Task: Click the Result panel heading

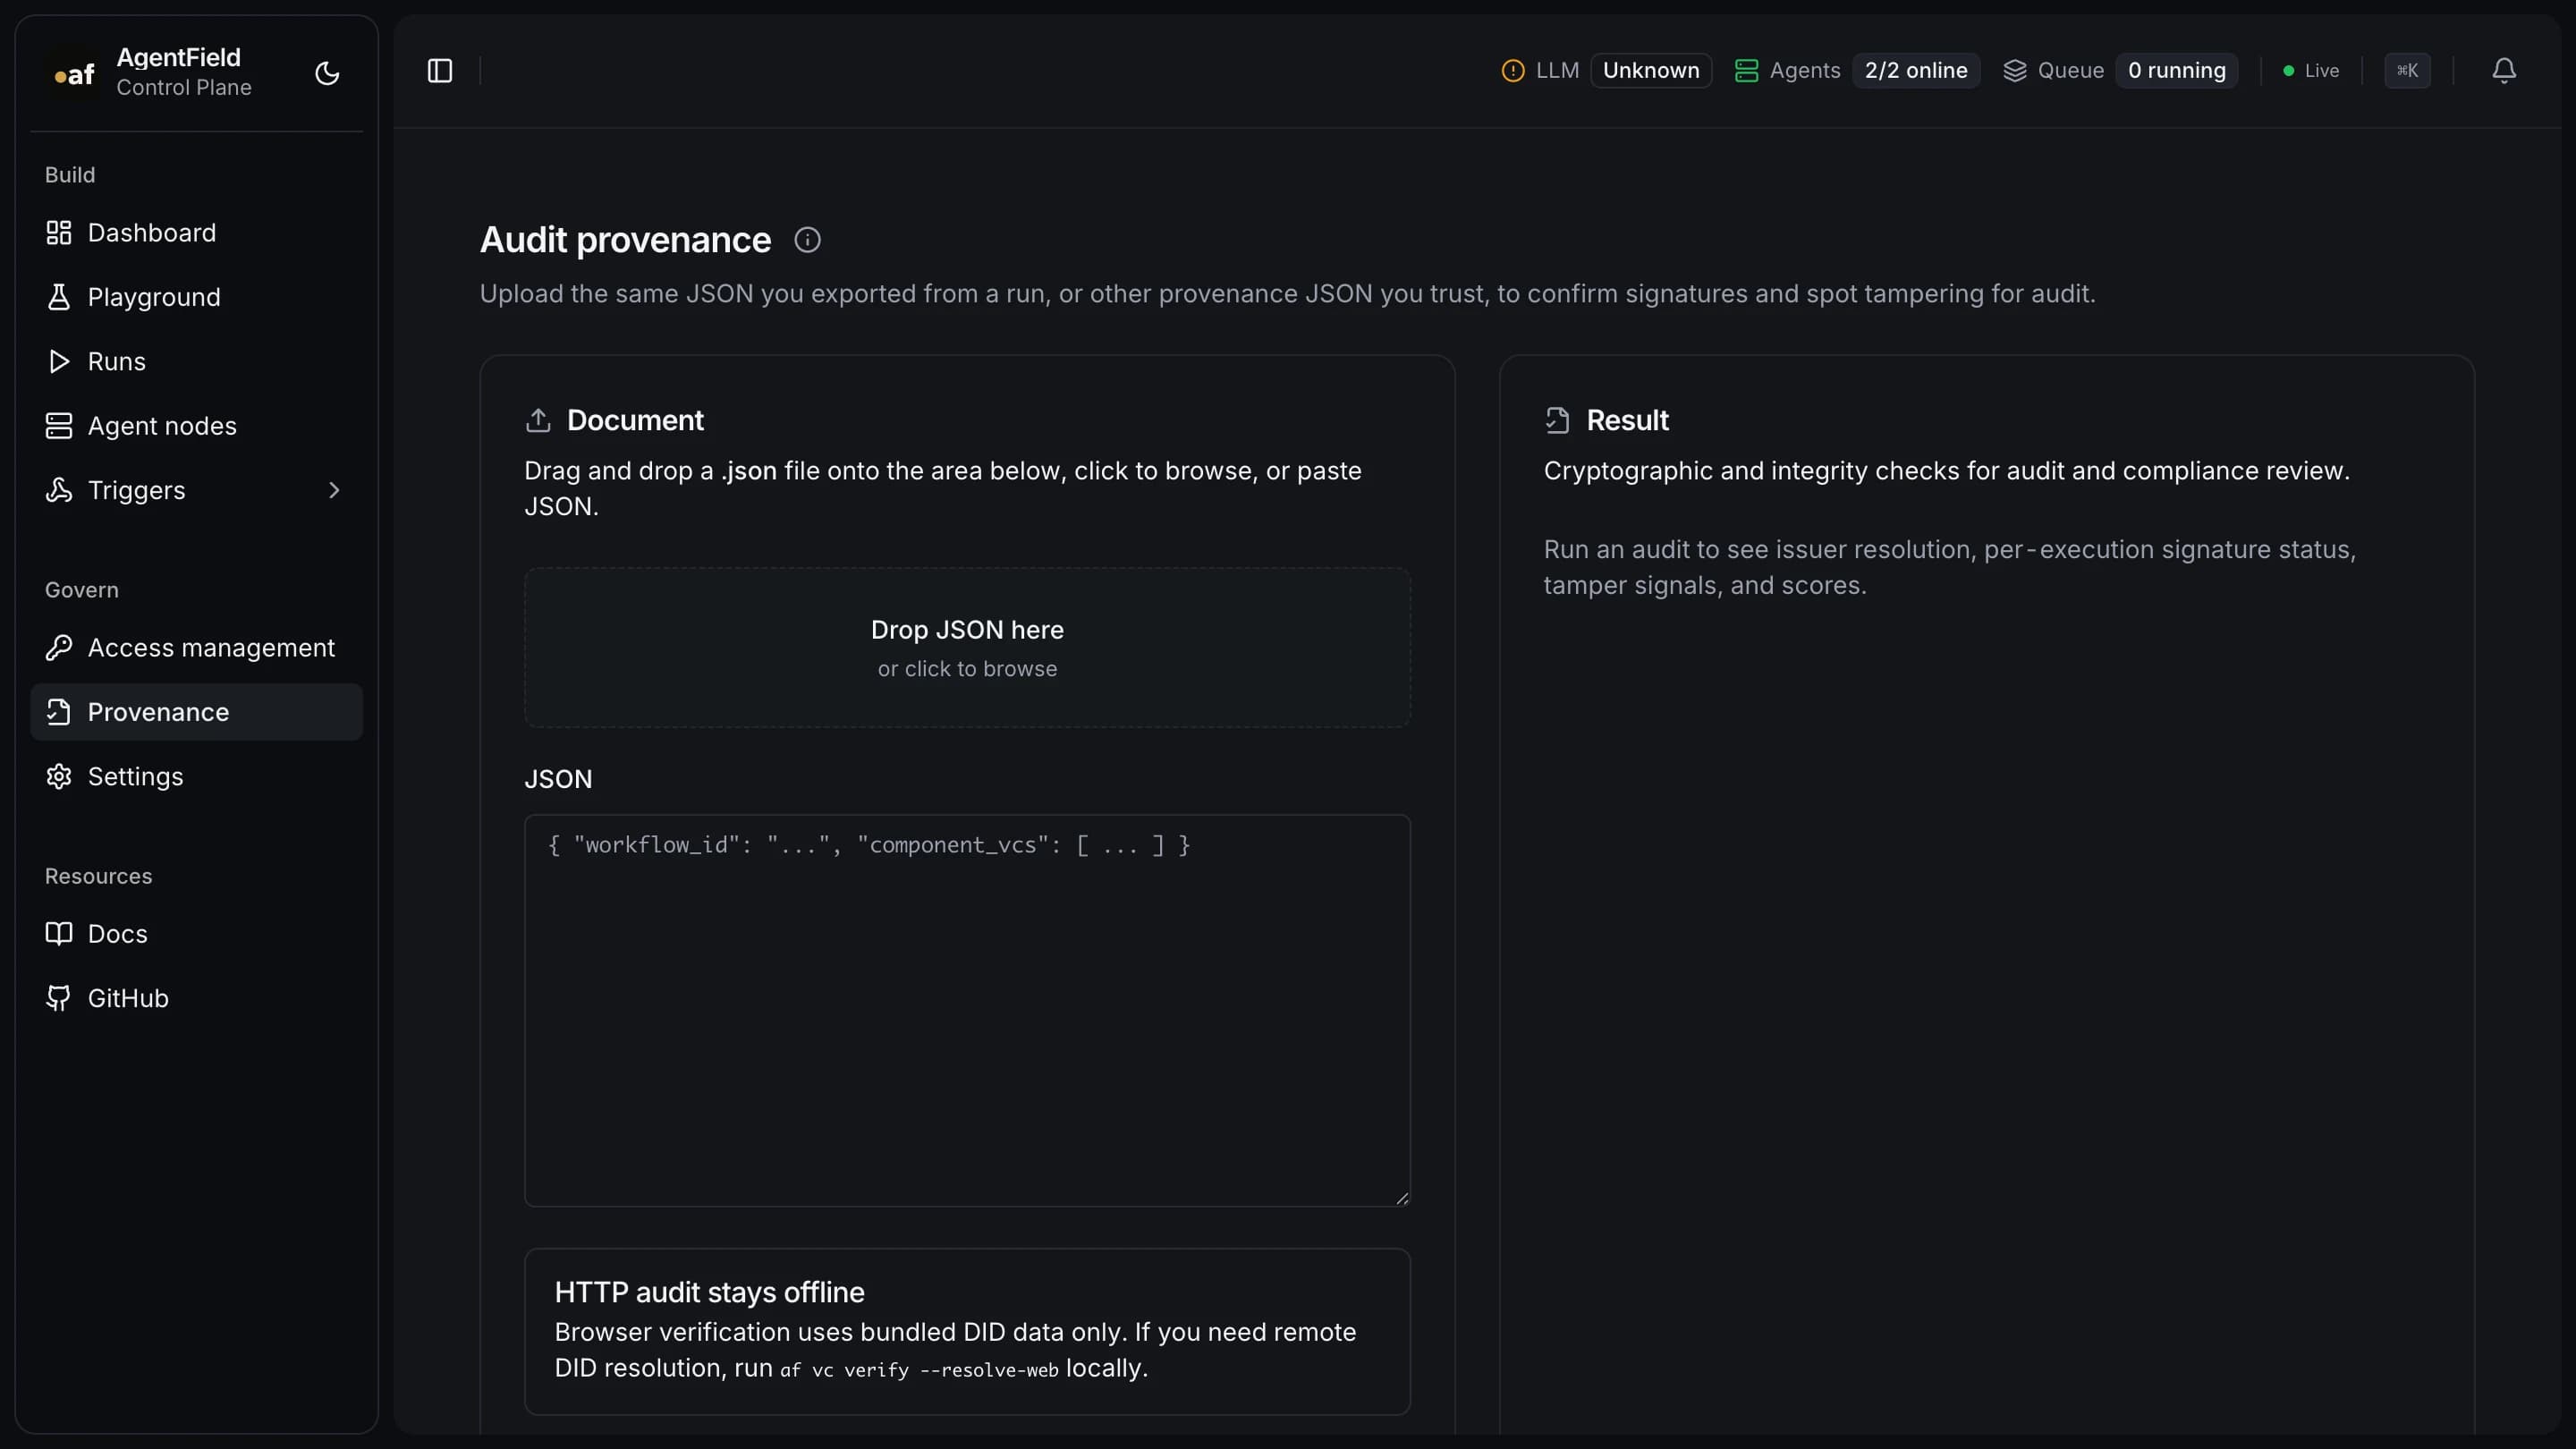Action: (x=1627, y=420)
